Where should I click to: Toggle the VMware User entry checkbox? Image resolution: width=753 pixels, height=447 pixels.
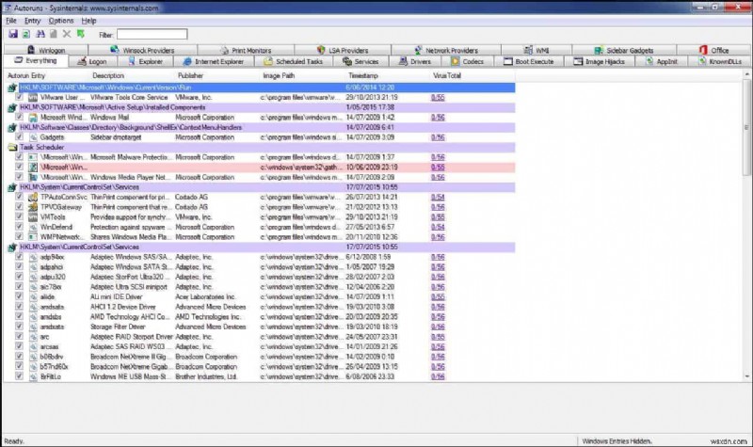[x=19, y=97]
